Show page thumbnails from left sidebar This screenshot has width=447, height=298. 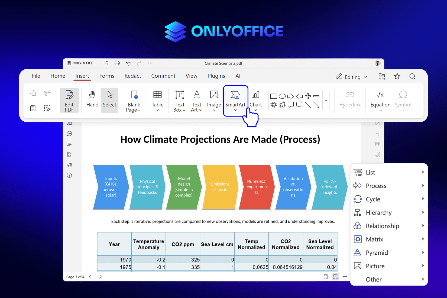click(69, 154)
